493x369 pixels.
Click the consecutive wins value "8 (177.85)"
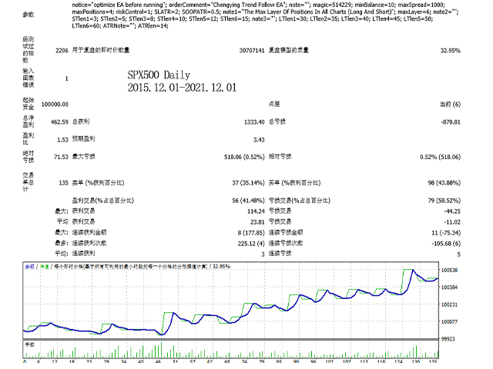point(251,233)
